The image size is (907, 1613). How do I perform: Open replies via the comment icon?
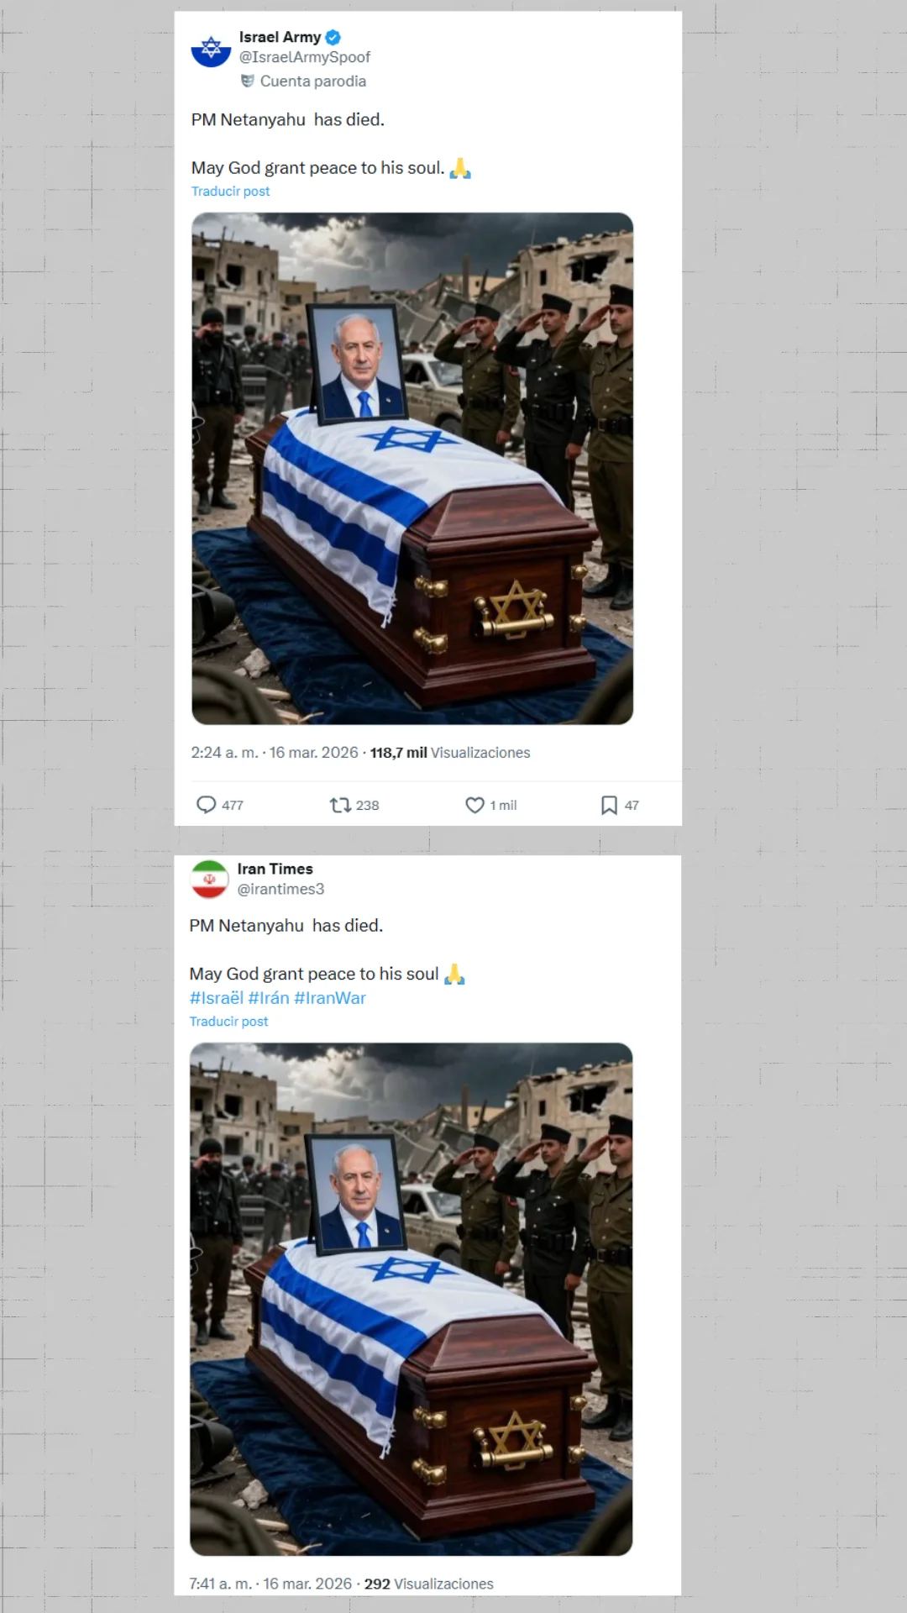pyautogui.click(x=206, y=805)
